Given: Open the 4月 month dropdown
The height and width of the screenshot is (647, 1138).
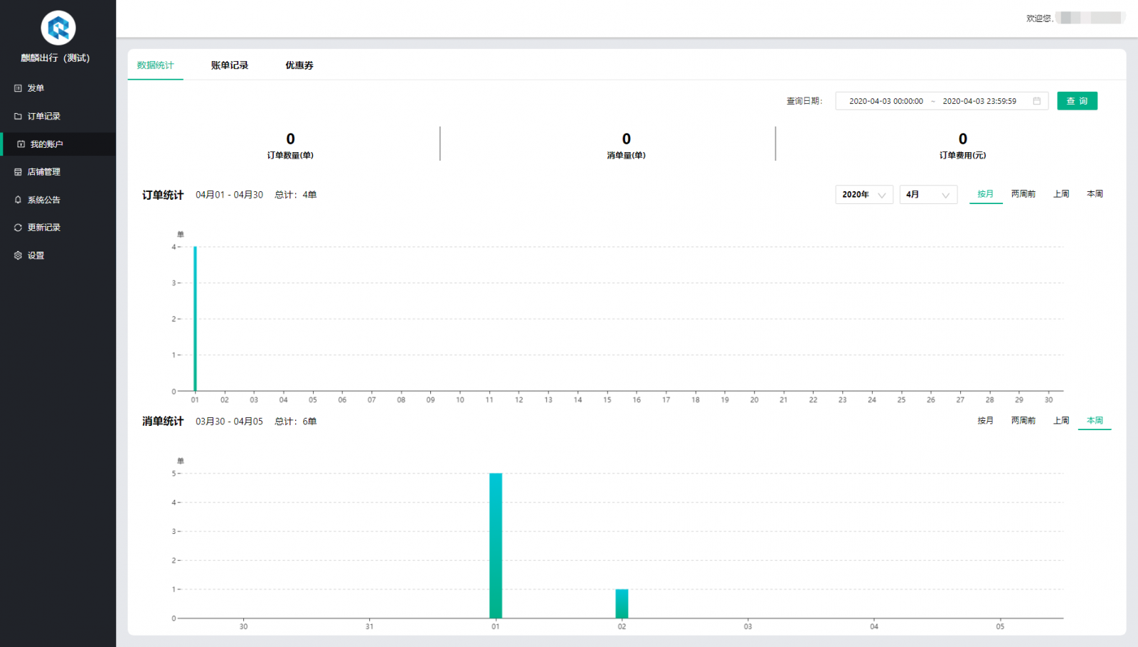Looking at the screenshot, I should [927, 195].
